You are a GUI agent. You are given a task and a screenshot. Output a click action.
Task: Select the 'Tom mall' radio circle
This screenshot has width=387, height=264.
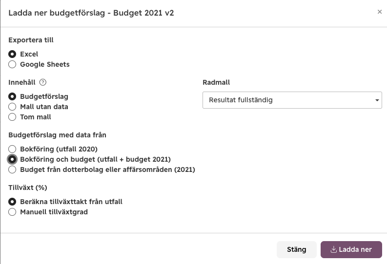pos(12,117)
